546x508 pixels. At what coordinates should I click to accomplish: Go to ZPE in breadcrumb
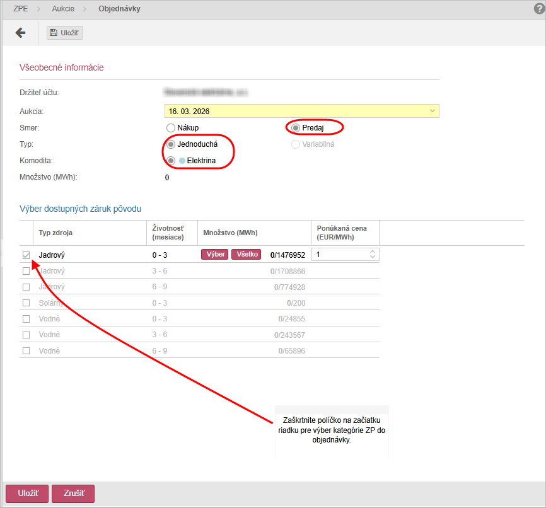(21, 9)
